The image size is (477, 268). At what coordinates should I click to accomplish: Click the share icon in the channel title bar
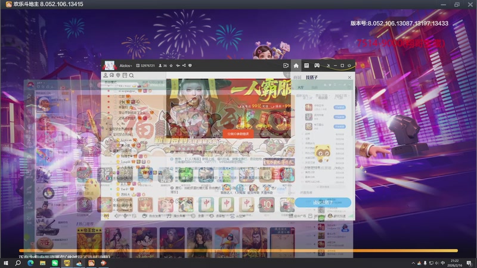tap(184, 66)
